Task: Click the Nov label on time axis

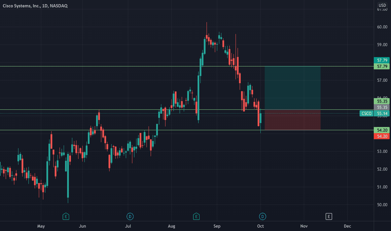Action: click(304, 226)
